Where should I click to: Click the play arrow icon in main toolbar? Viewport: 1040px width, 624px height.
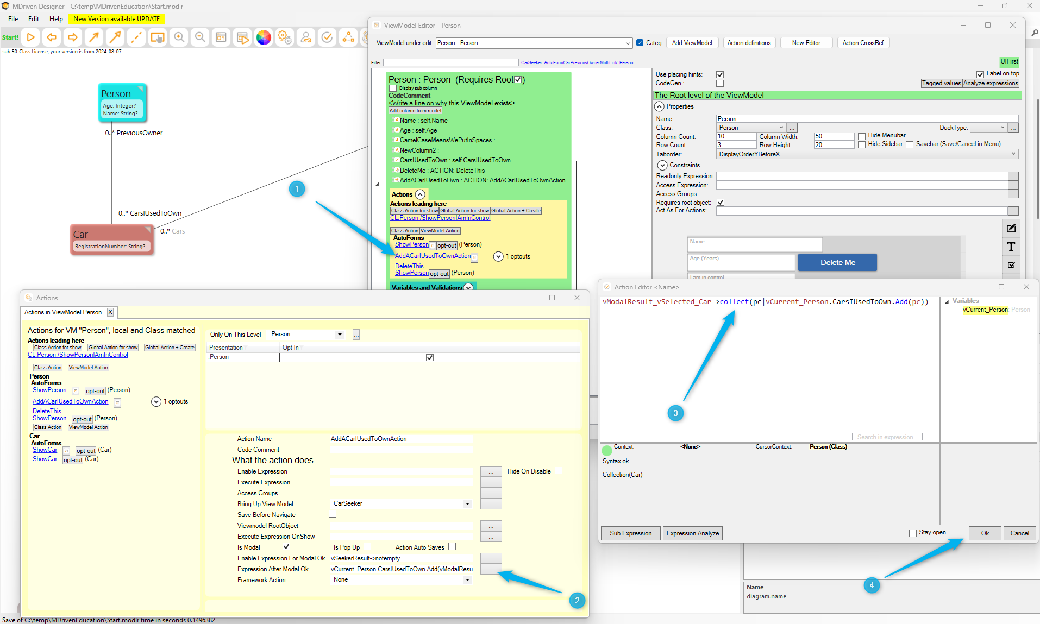[x=31, y=37]
